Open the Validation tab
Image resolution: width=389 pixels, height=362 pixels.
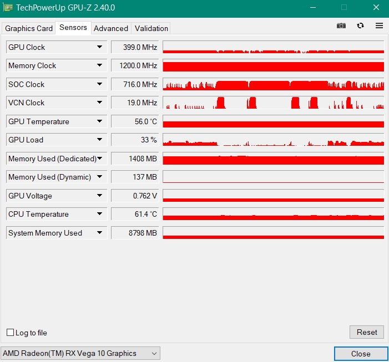[x=151, y=28]
